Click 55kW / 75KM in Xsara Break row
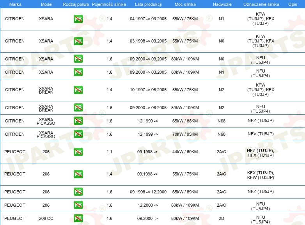 pyautogui.click(x=185, y=90)
